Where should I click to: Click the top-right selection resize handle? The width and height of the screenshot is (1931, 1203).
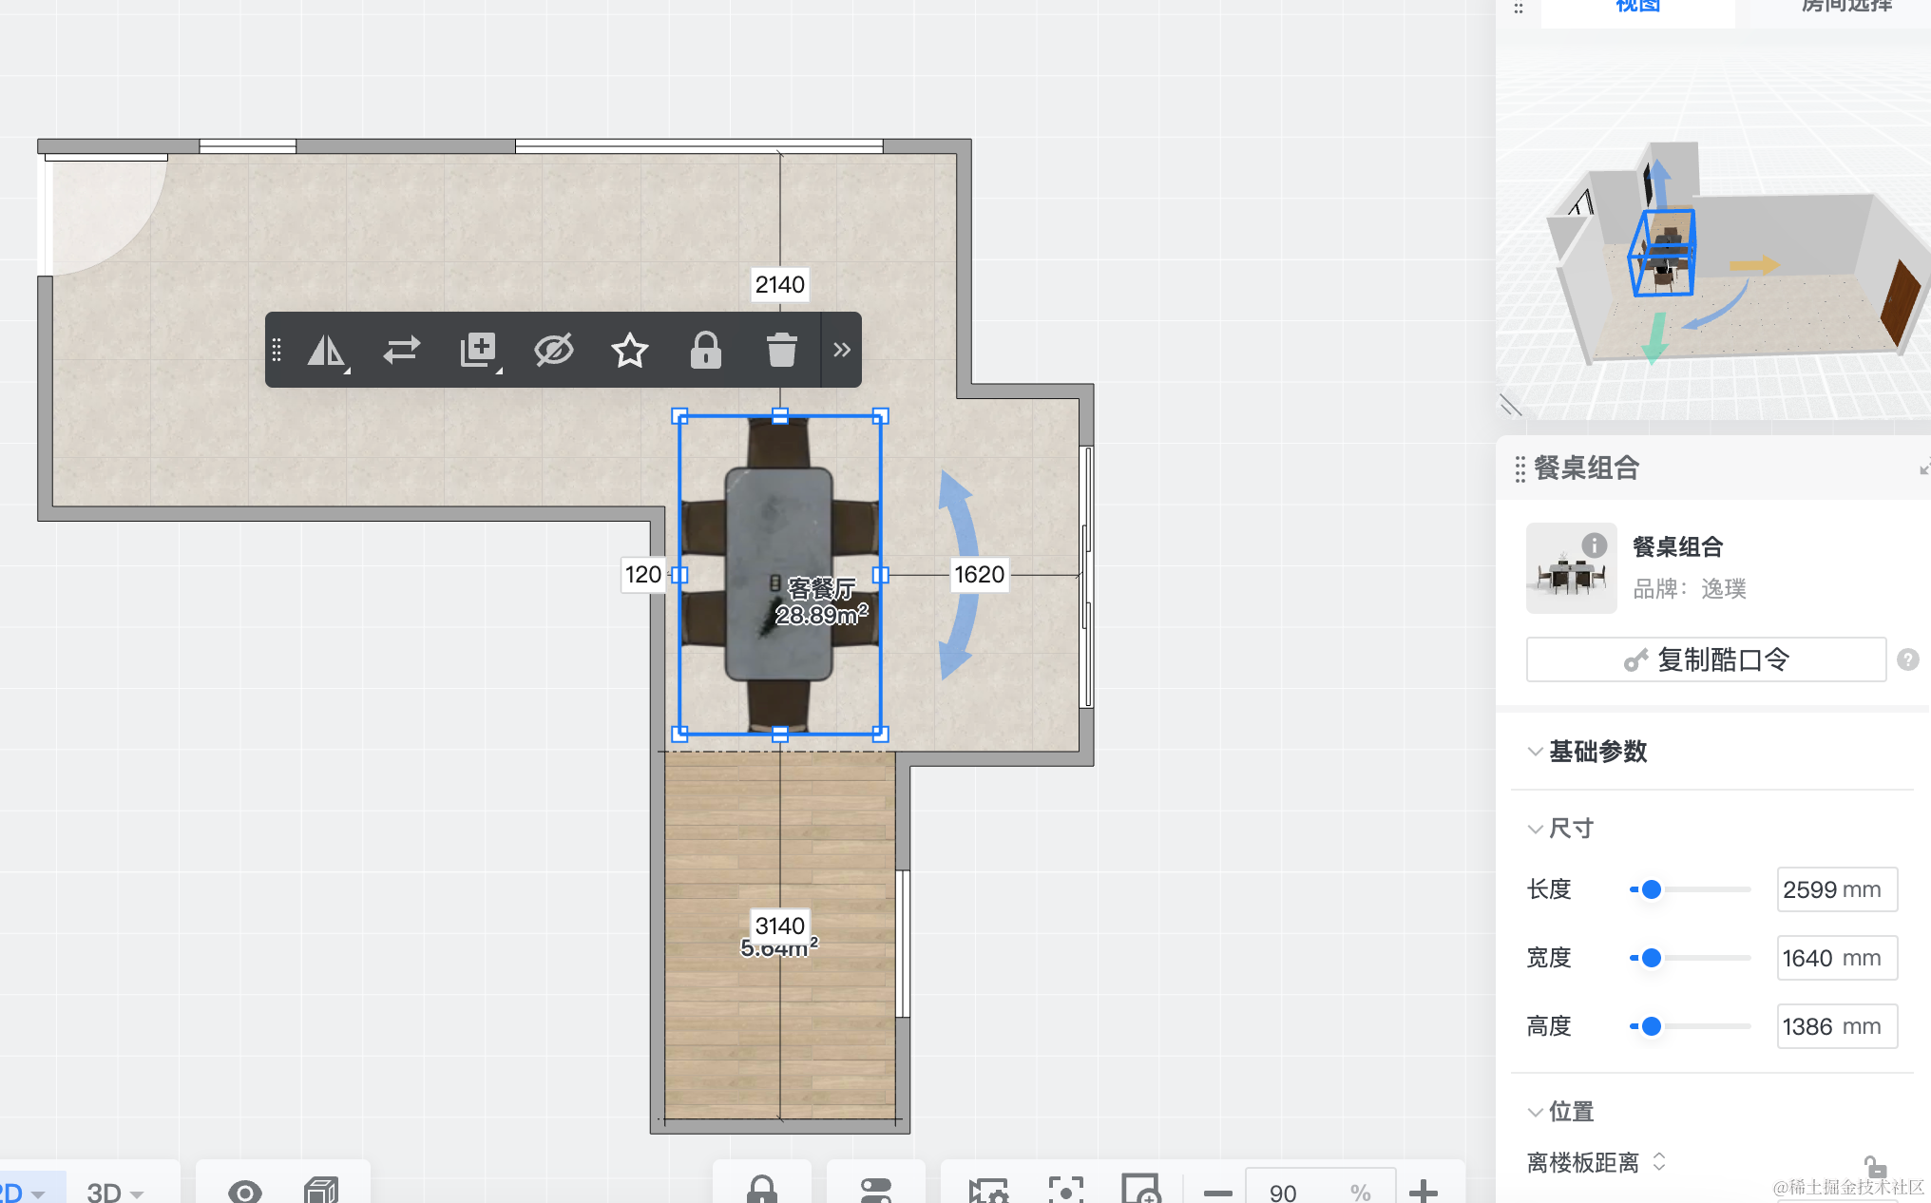tap(880, 416)
